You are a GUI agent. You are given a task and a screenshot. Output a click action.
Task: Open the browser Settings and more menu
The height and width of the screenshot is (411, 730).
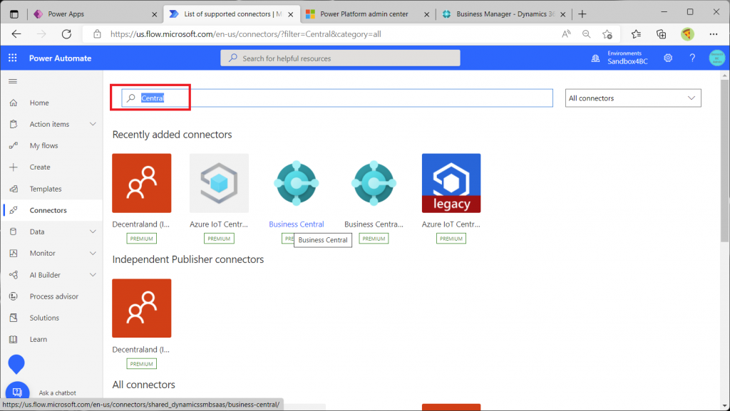pyautogui.click(x=714, y=34)
